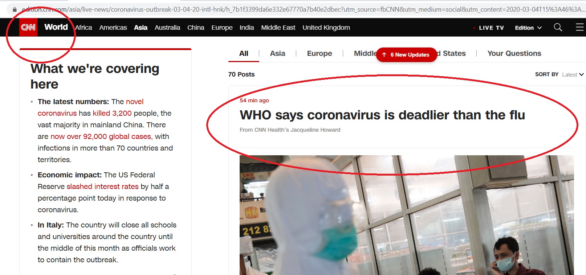586x275 pixels.
Task: Expand the Edition dropdown
Action: [x=528, y=28]
